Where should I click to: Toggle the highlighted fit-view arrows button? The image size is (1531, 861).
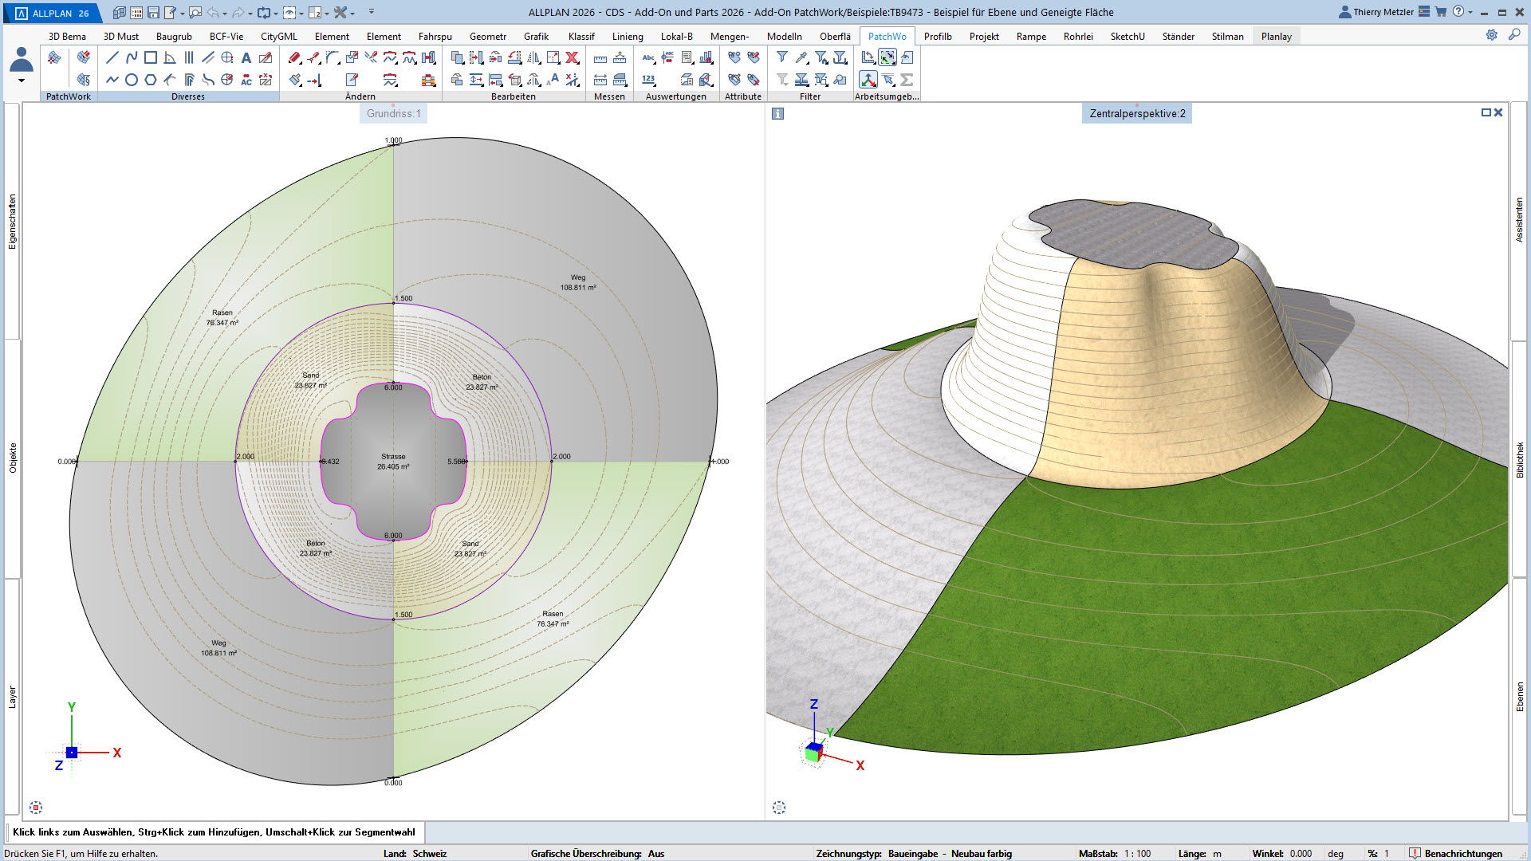pyautogui.click(x=887, y=57)
